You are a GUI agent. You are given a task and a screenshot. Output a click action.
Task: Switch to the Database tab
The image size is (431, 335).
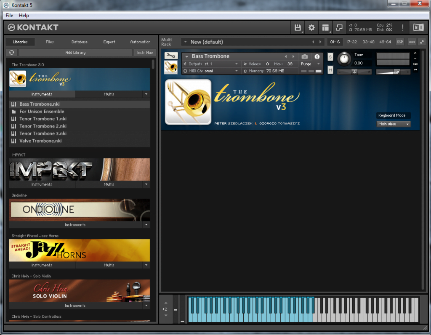(x=80, y=42)
